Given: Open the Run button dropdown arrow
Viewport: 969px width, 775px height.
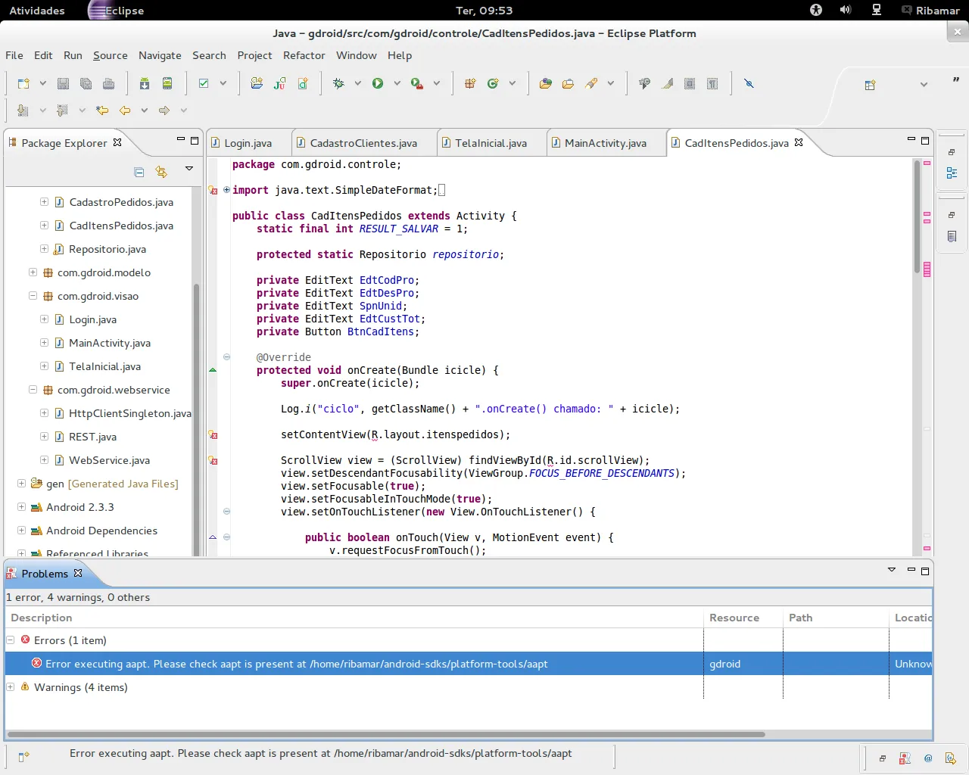Looking at the screenshot, I should coord(397,83).
